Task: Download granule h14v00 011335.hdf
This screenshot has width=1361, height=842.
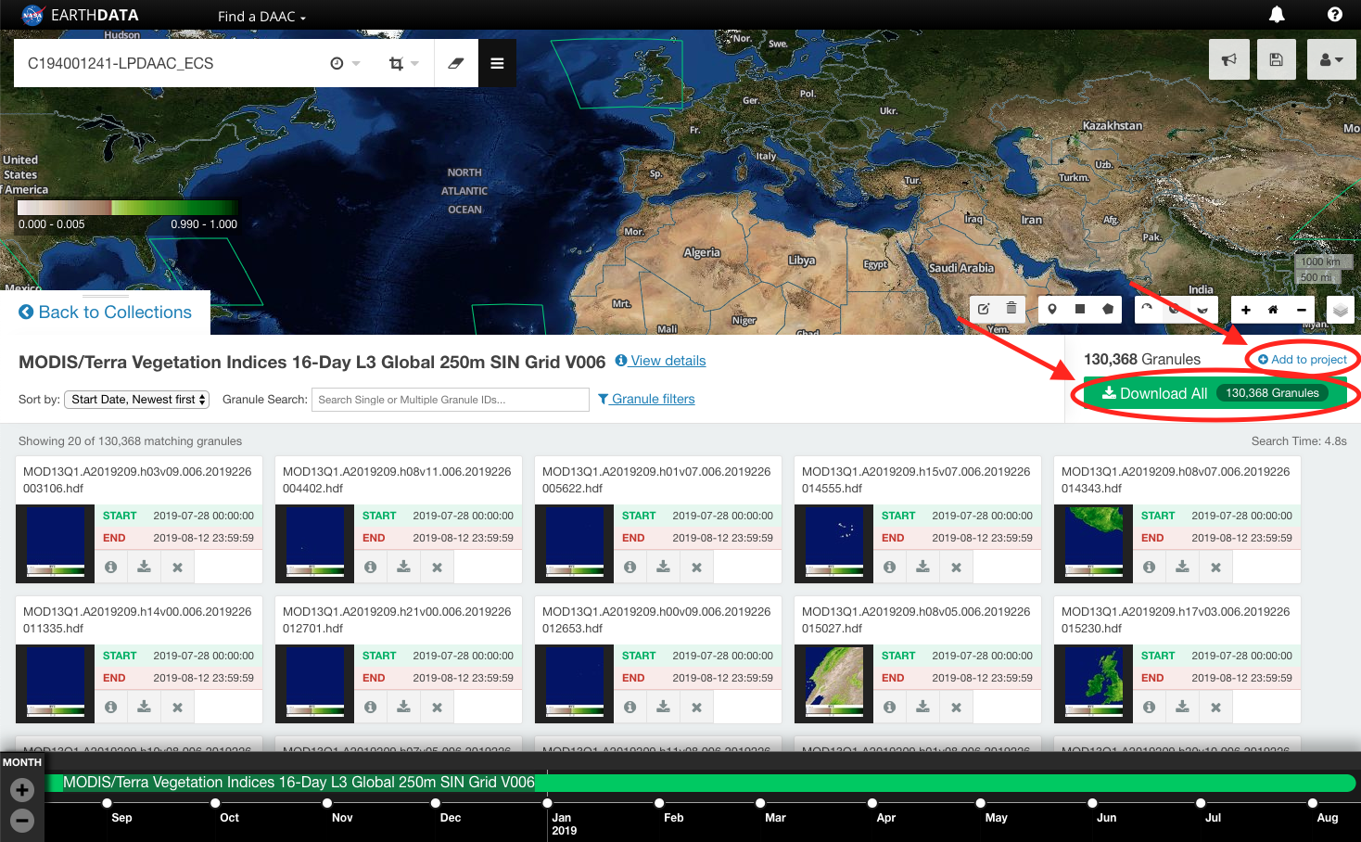Action: point(145,707)
